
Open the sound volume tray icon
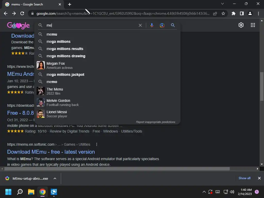pyautogui.click(x=232, y=192)
